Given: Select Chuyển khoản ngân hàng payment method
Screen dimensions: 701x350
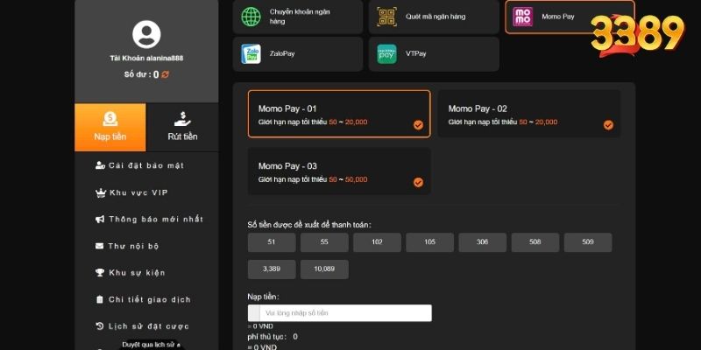Looking at the screenshot, I should pyautogui.click(x=298, y=17).
